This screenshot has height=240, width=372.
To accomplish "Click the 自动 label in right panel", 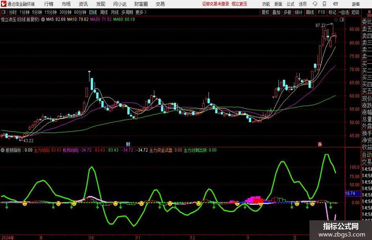I will coord(367,155).
